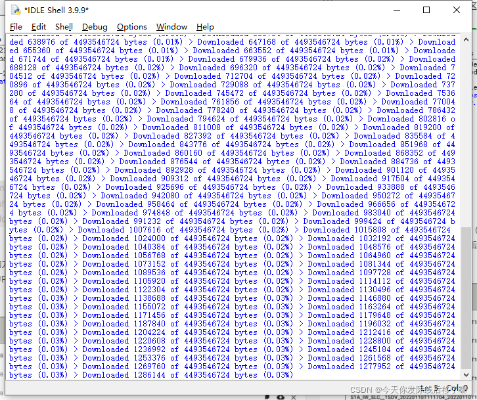Click the value 1277952 in the output

(x=375, y=367)
